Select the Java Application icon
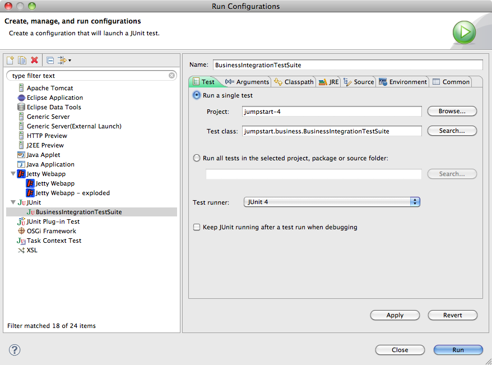This screenshot has width=492, height=365. point(21,164)
